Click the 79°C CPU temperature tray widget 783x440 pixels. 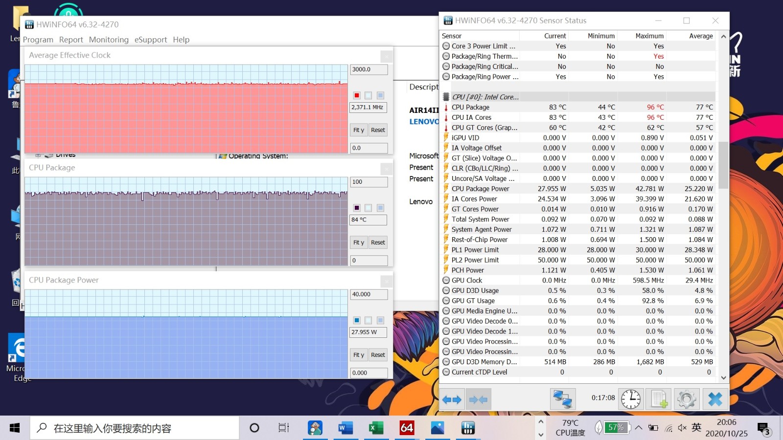[x=570, y=428]
